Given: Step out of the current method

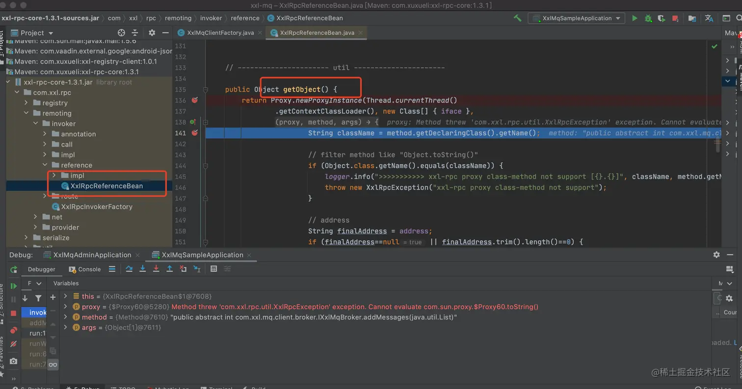Looking at the screenshot, I should (169, 269).
